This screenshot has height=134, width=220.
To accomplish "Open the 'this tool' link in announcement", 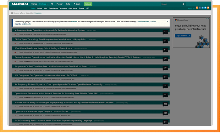I will [x=74, y=22].
